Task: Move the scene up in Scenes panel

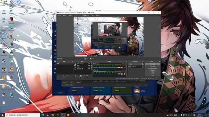Action: pos(64,76)
